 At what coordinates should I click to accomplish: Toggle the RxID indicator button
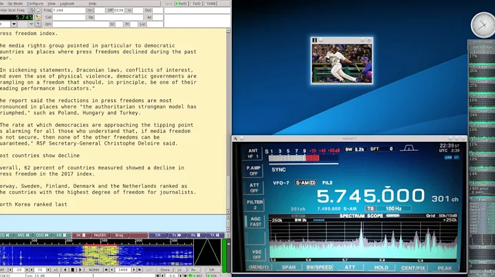pos(181,3)
